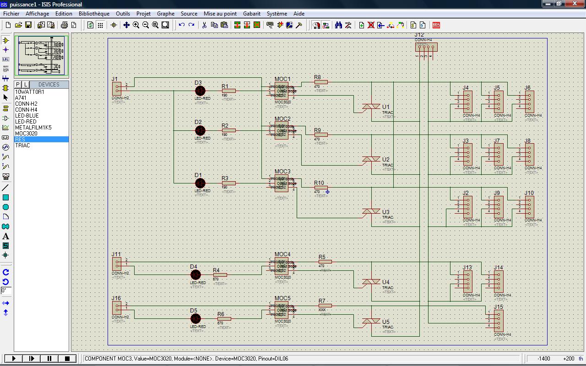The width and height of the screenshot is (586, 366).
Task: Select the Component mode tool
Action: point(6,40)
